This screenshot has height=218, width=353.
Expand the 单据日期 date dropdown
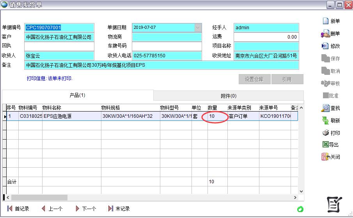[198, 28]
